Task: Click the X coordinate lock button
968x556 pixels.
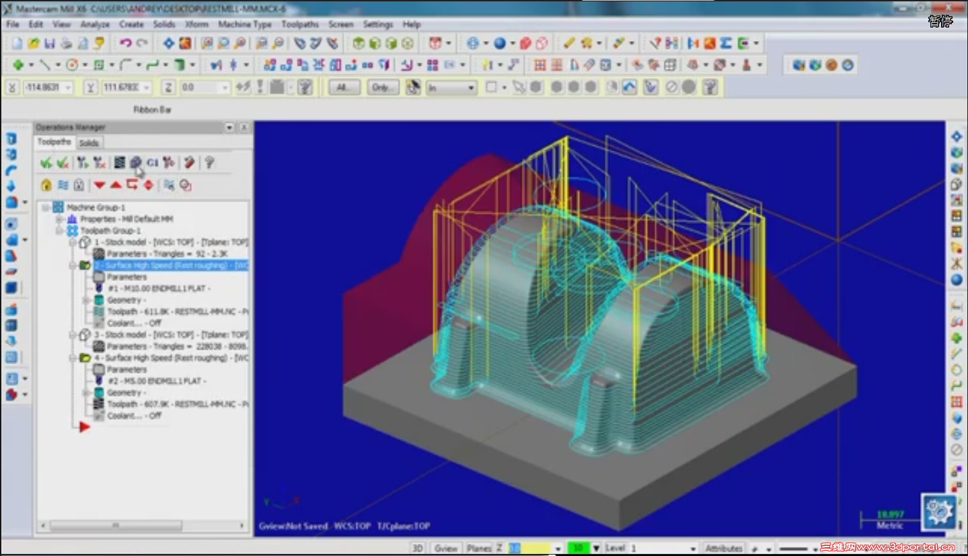Action: [13, 87]
